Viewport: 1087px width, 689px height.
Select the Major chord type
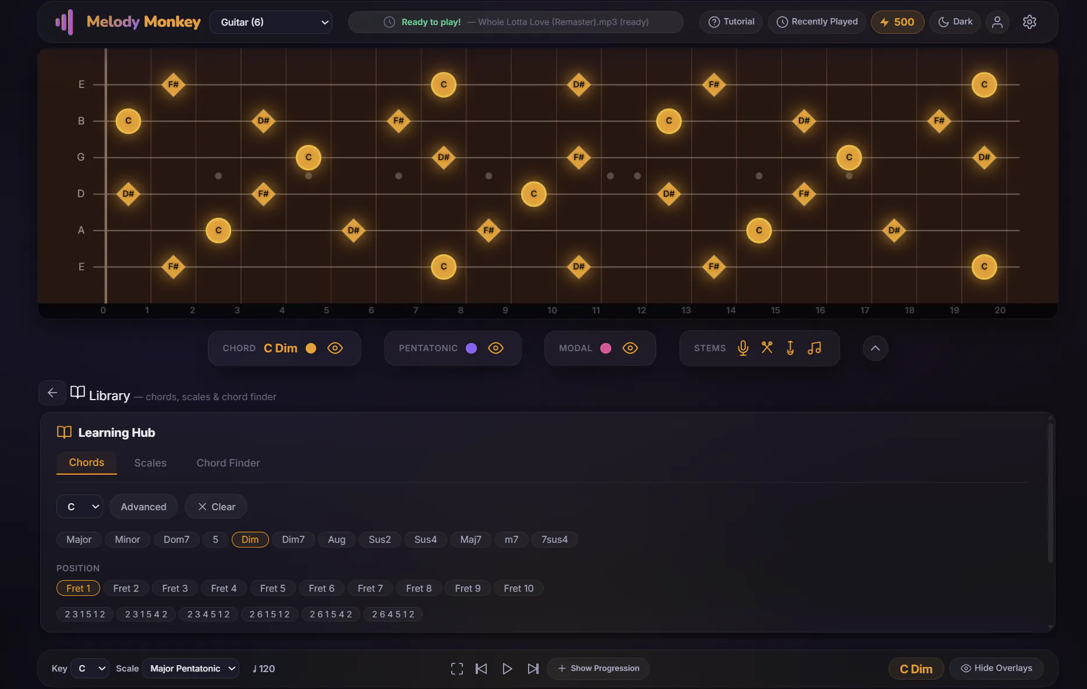[79, 539]
